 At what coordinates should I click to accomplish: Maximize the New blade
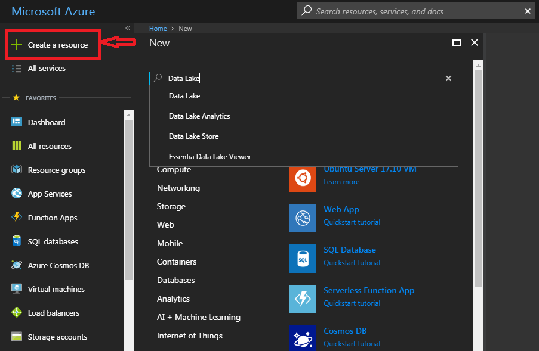[x=457, y=42]
